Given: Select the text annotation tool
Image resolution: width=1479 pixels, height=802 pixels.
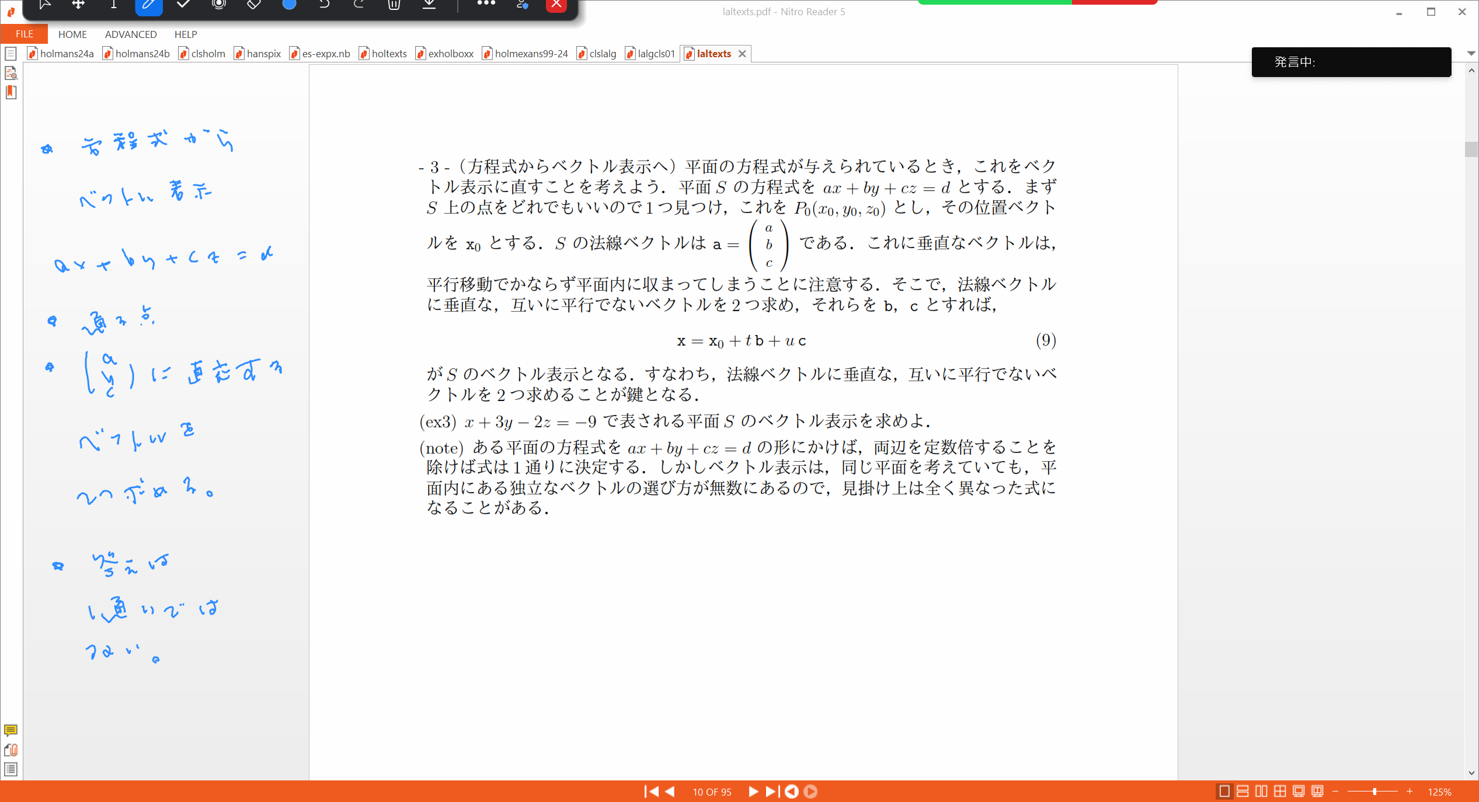Looking at the screenshot, I should tap(113, 5).
